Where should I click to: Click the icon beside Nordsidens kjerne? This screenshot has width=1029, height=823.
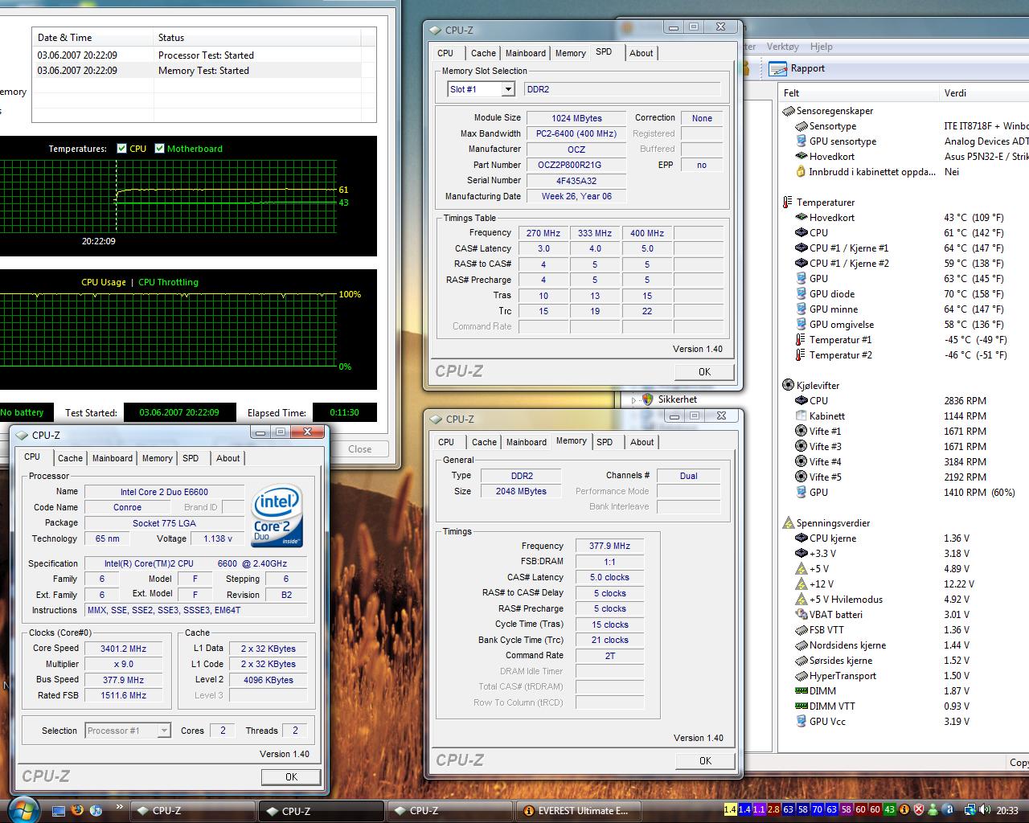801,645
